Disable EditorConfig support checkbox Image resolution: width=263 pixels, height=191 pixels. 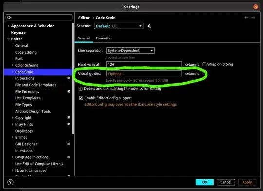coord(81,98)
